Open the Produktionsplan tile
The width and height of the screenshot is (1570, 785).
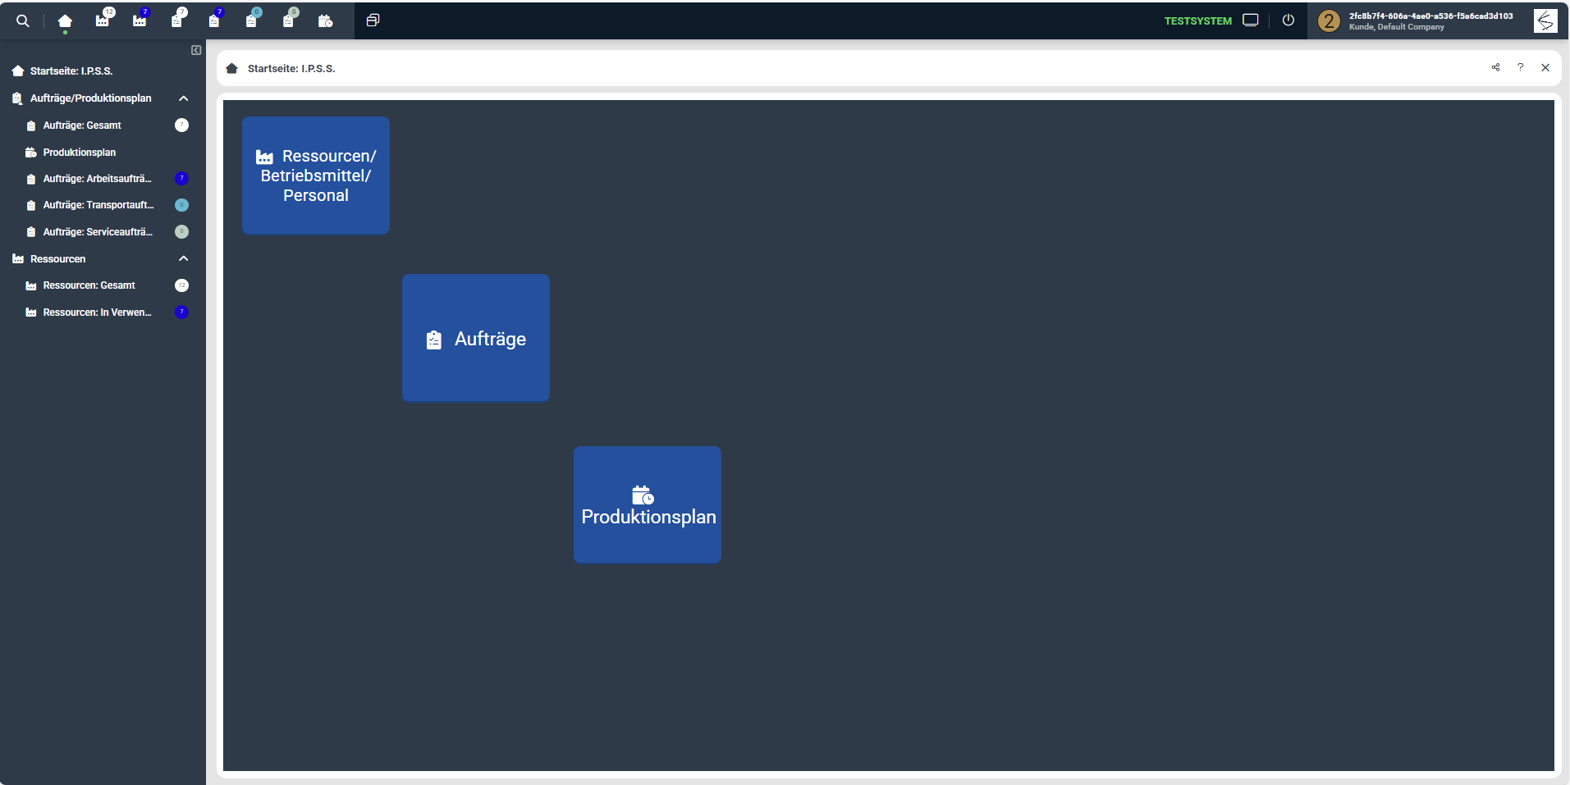pyautogui.click(x=648, y=504)
